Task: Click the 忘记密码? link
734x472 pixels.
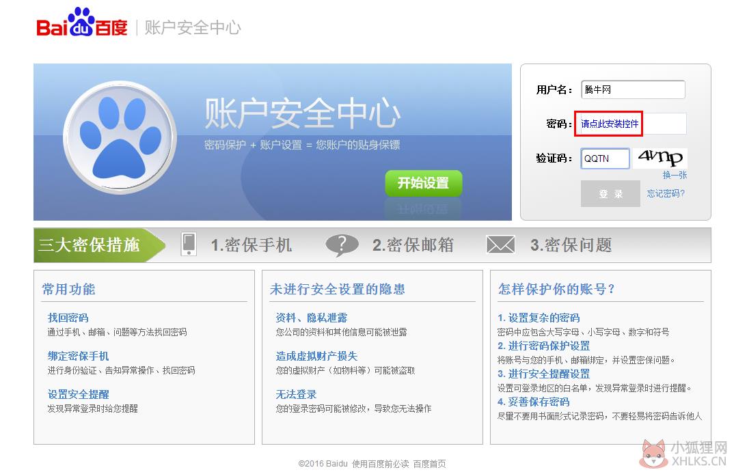Action: (x=666, y=194)
